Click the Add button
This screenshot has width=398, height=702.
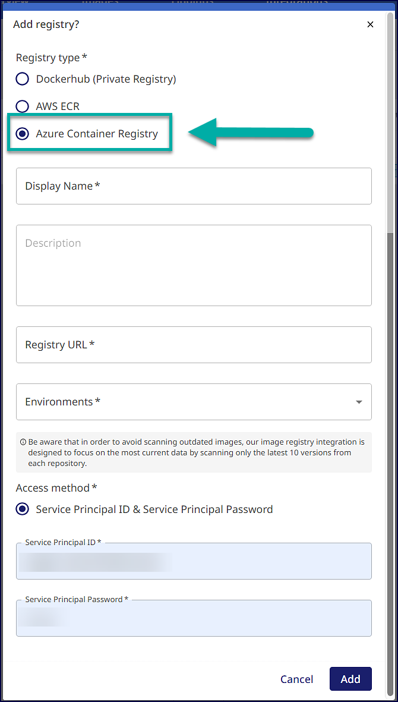click(x=350, y=679)
